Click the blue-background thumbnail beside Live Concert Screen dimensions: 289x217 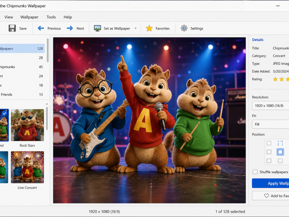(x=4, y=167)
